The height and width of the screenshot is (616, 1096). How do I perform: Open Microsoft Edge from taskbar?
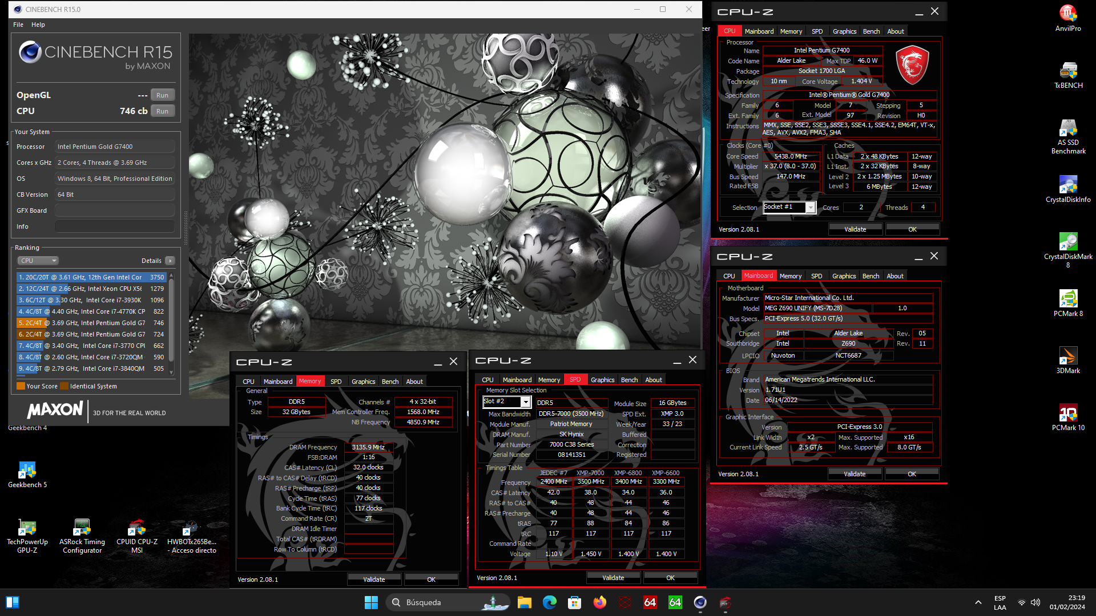pos(549,602)
